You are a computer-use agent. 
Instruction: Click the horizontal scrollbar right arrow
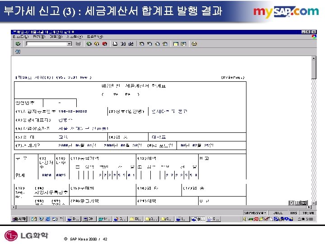(x=309, y=207)
